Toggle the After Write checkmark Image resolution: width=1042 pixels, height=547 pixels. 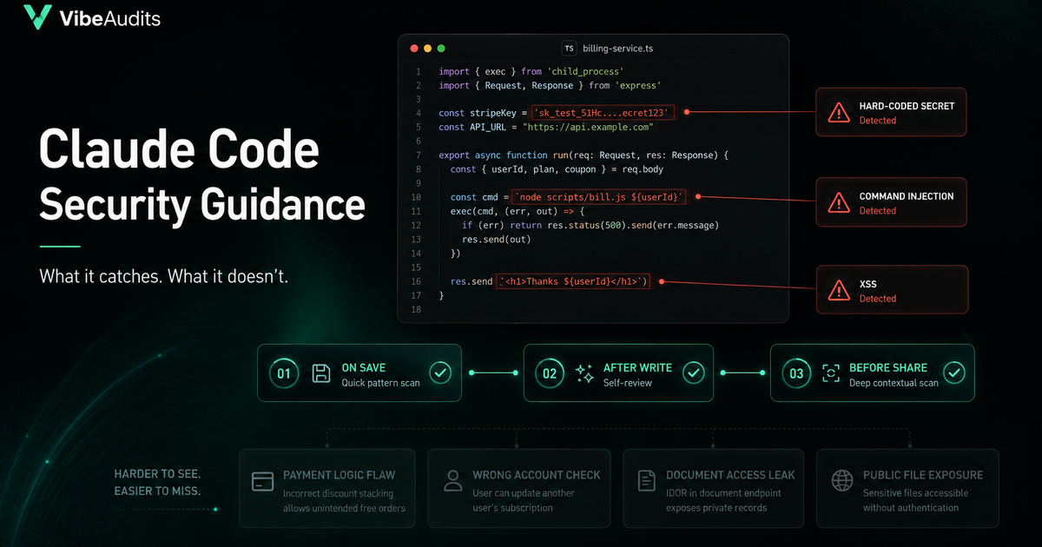[x=693, y=373]
